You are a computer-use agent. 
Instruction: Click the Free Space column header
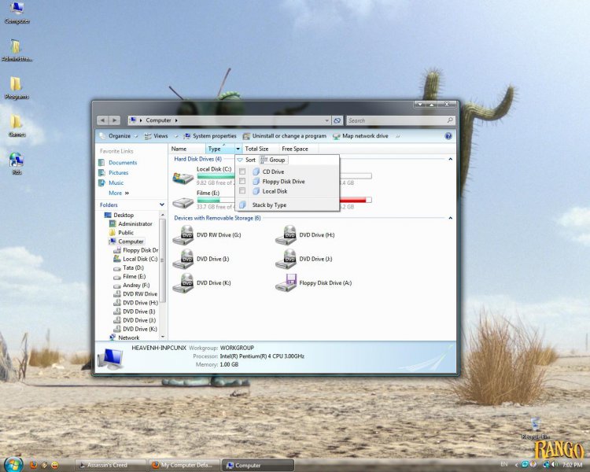coord(298,149)
